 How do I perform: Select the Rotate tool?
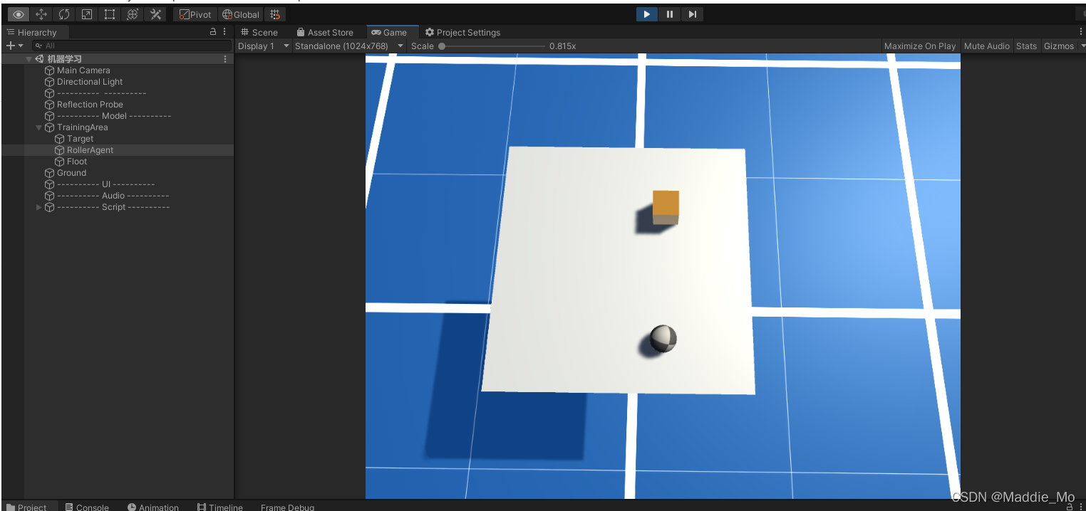[64, 14]
